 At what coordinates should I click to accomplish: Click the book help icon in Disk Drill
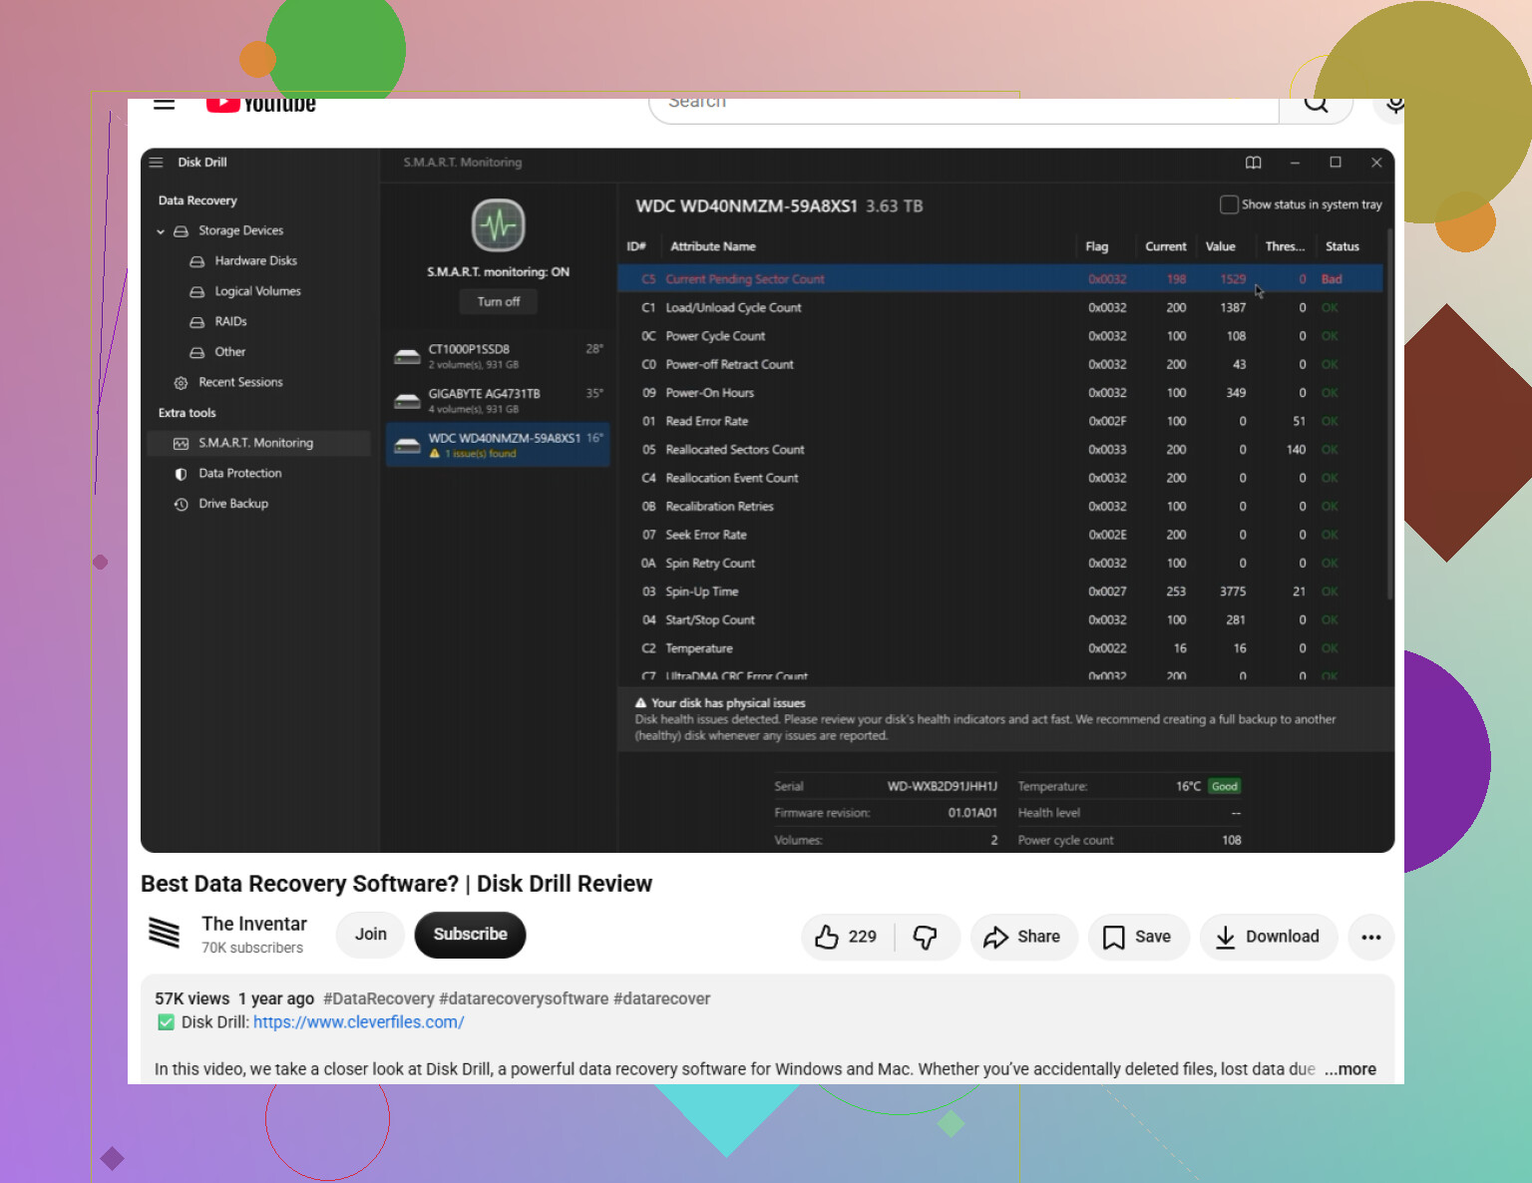(1254, 163)
